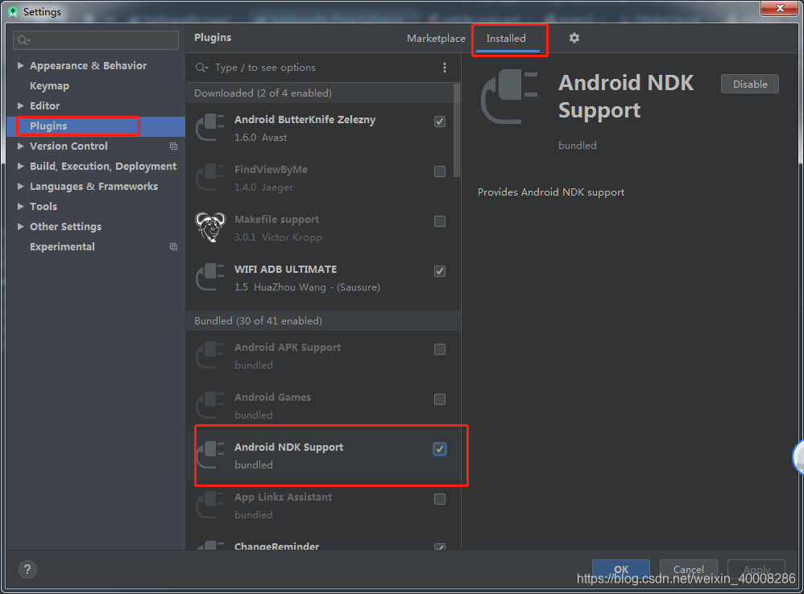Image resolution: width=804 pixels, height=594 pixels.
Task: Select Experimental in settings tree
Action: click(x=62, y=247)
